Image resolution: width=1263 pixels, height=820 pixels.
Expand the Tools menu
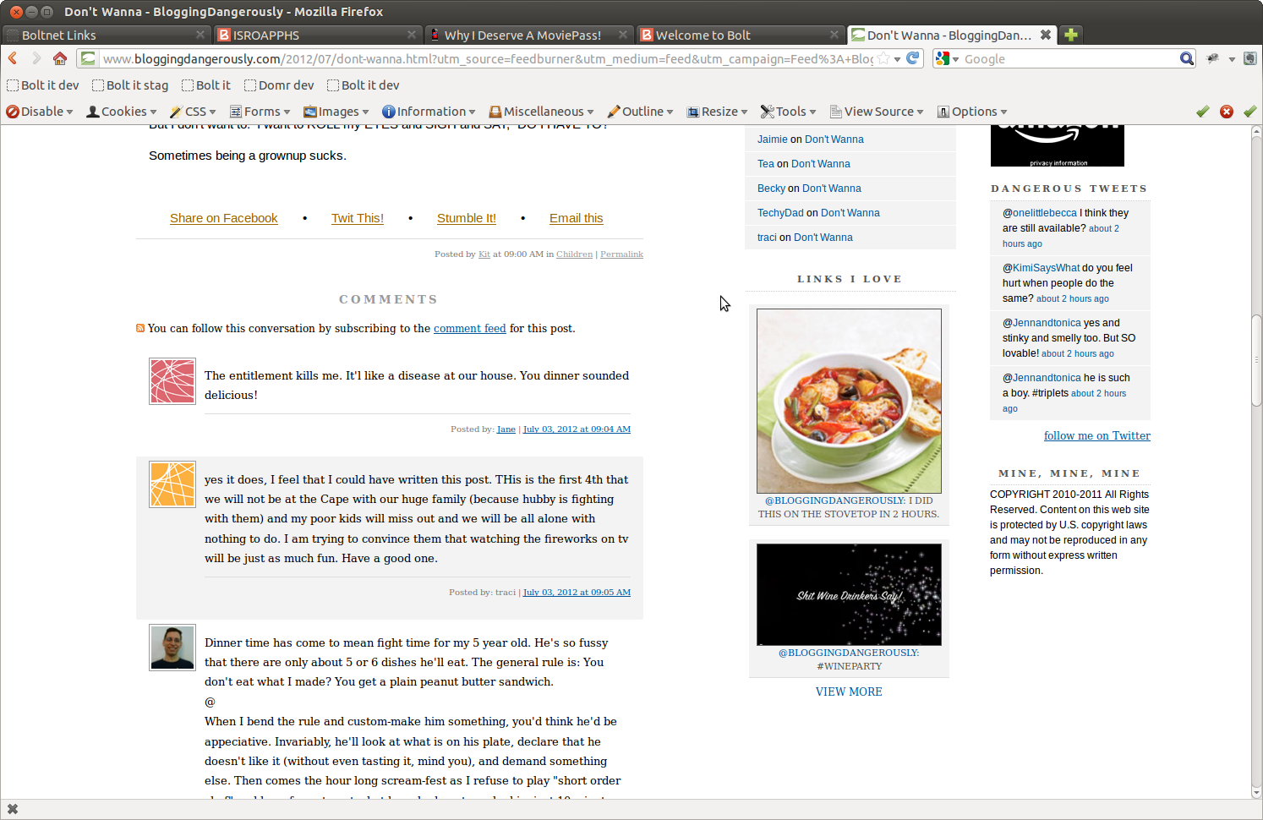(x=789, y=112)
